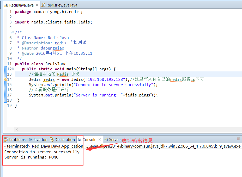242x177 pixels.
Task: Click the Problems view icon
Action: (6, 139)
